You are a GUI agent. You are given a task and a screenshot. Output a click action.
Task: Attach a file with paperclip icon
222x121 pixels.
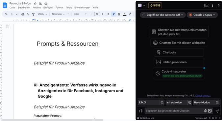(x=205, y=111)
